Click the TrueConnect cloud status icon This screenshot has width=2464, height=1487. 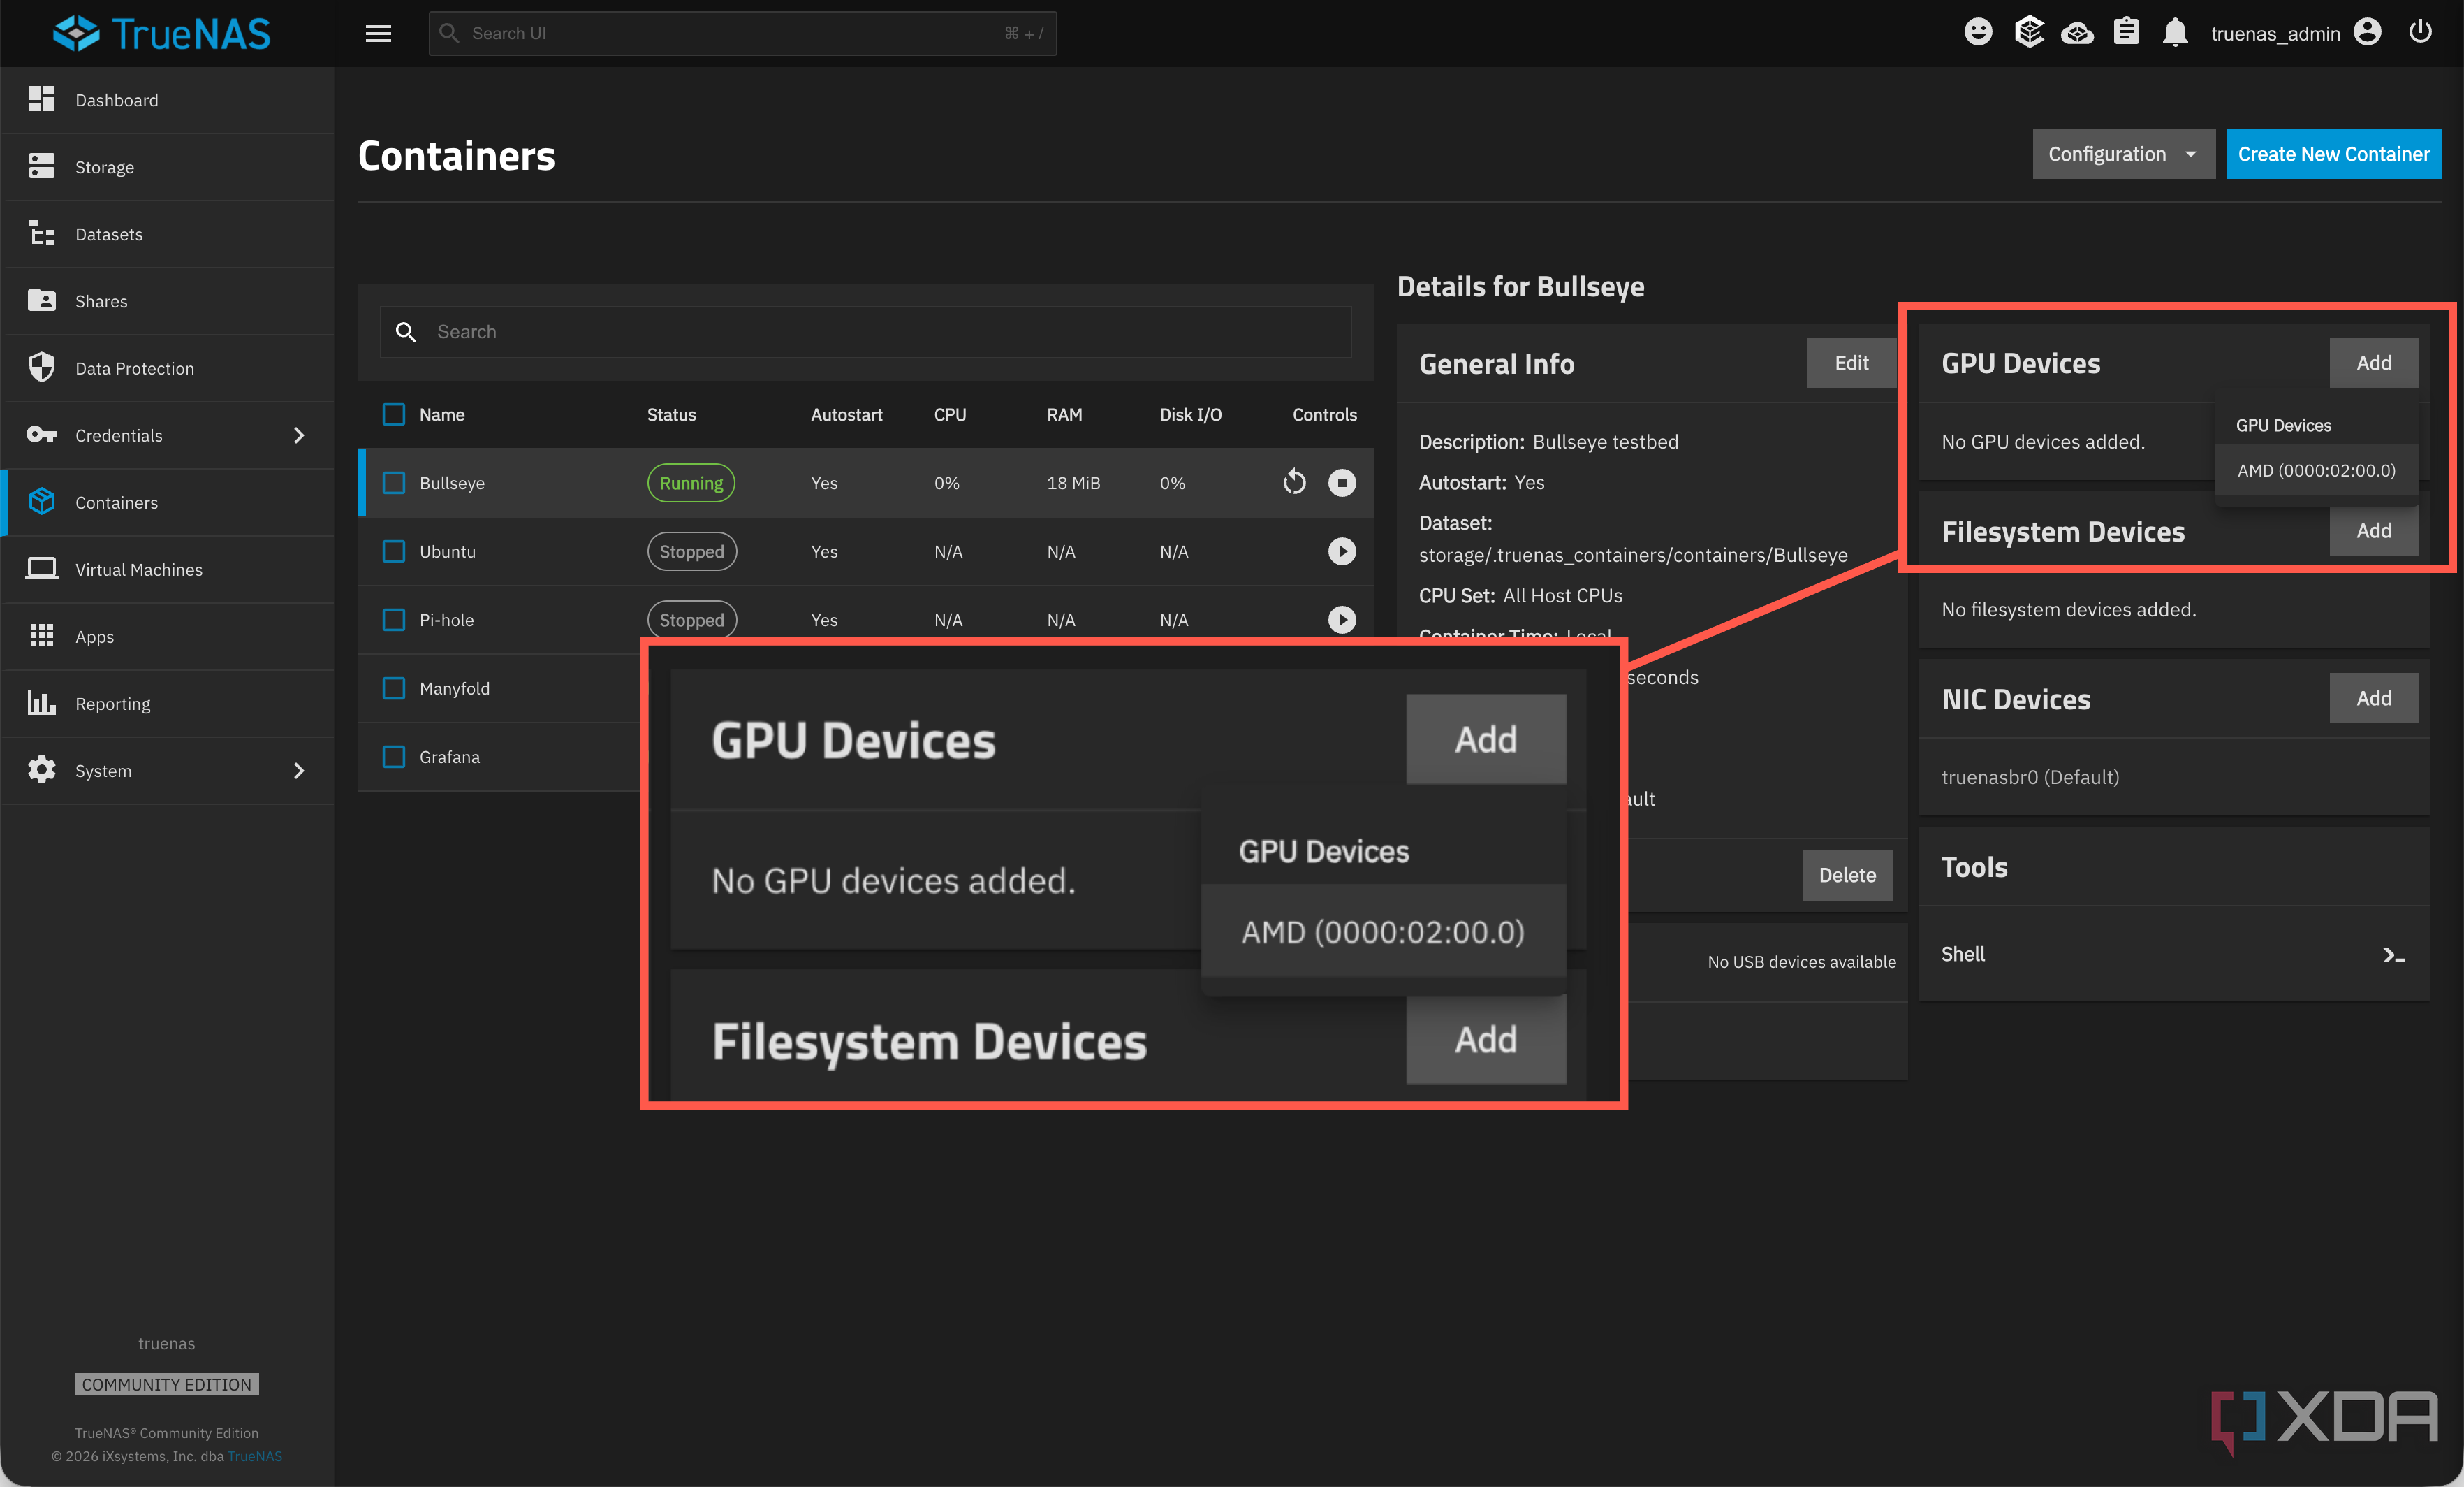(x=2077, y=33)
